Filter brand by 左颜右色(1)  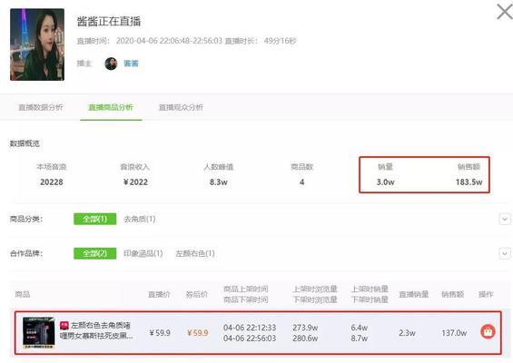[x=195, y=253]
